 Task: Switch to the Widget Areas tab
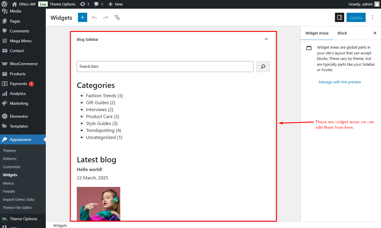click(x=317, y=33)
